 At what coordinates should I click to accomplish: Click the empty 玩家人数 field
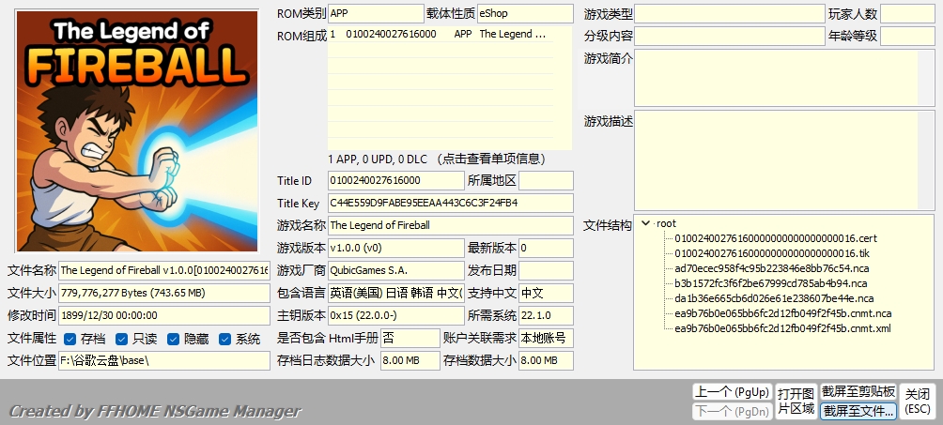click(907, 13)
